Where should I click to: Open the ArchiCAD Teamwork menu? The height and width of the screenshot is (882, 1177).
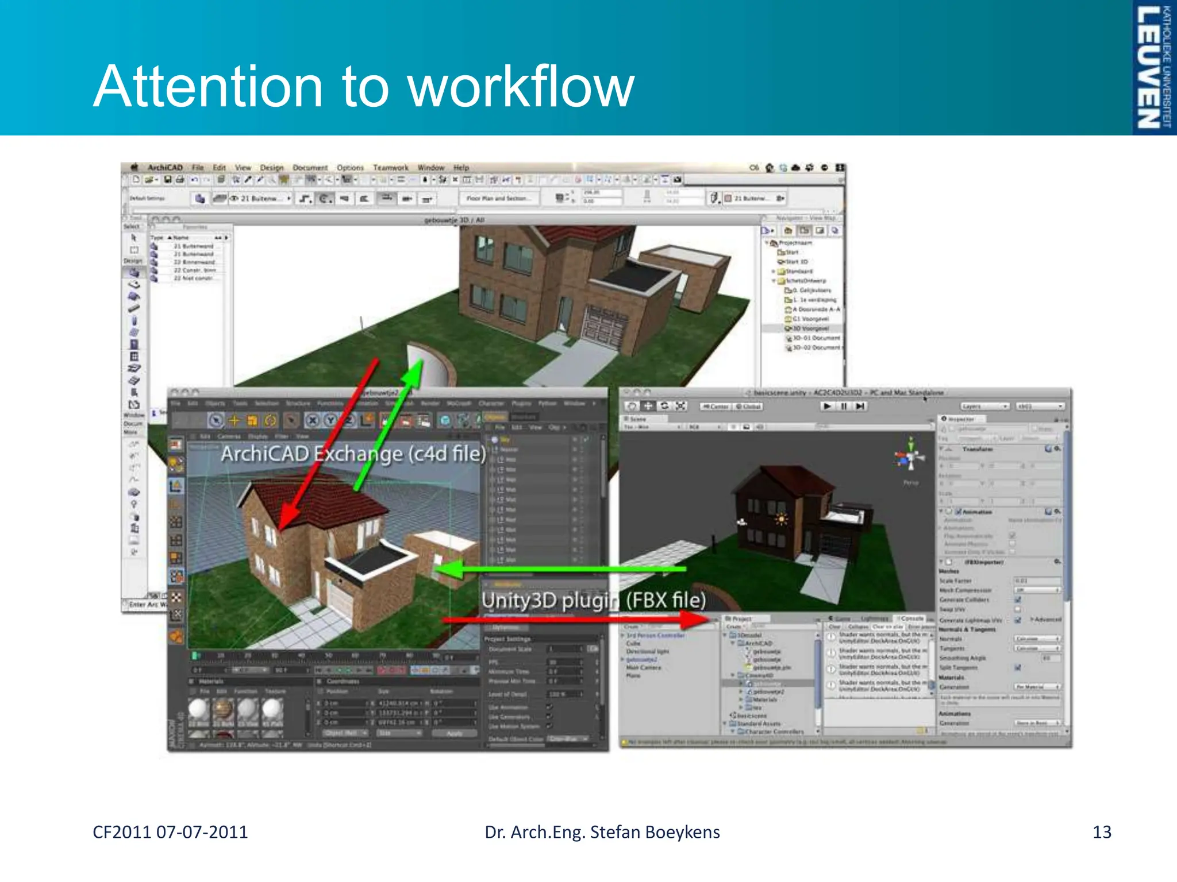pyautogui.click(x=390, y=168)
